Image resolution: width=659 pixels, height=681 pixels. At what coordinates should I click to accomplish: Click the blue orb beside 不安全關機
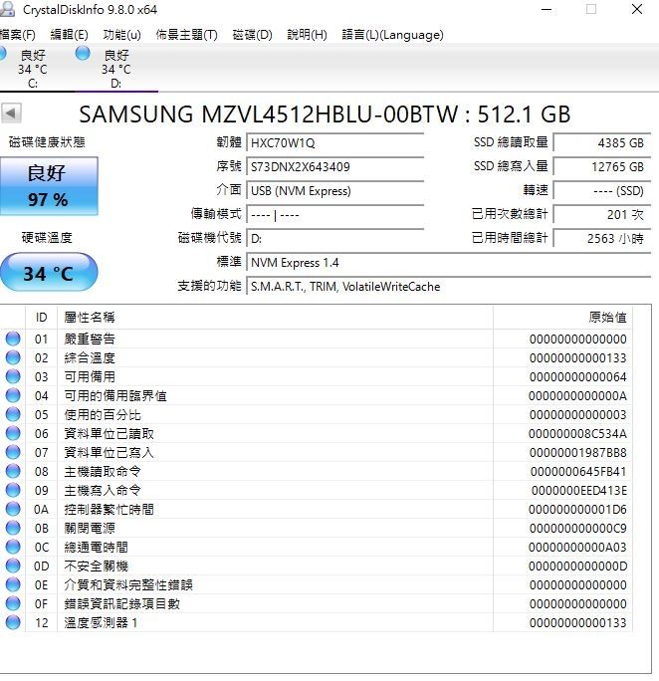[x=13, y=566]
